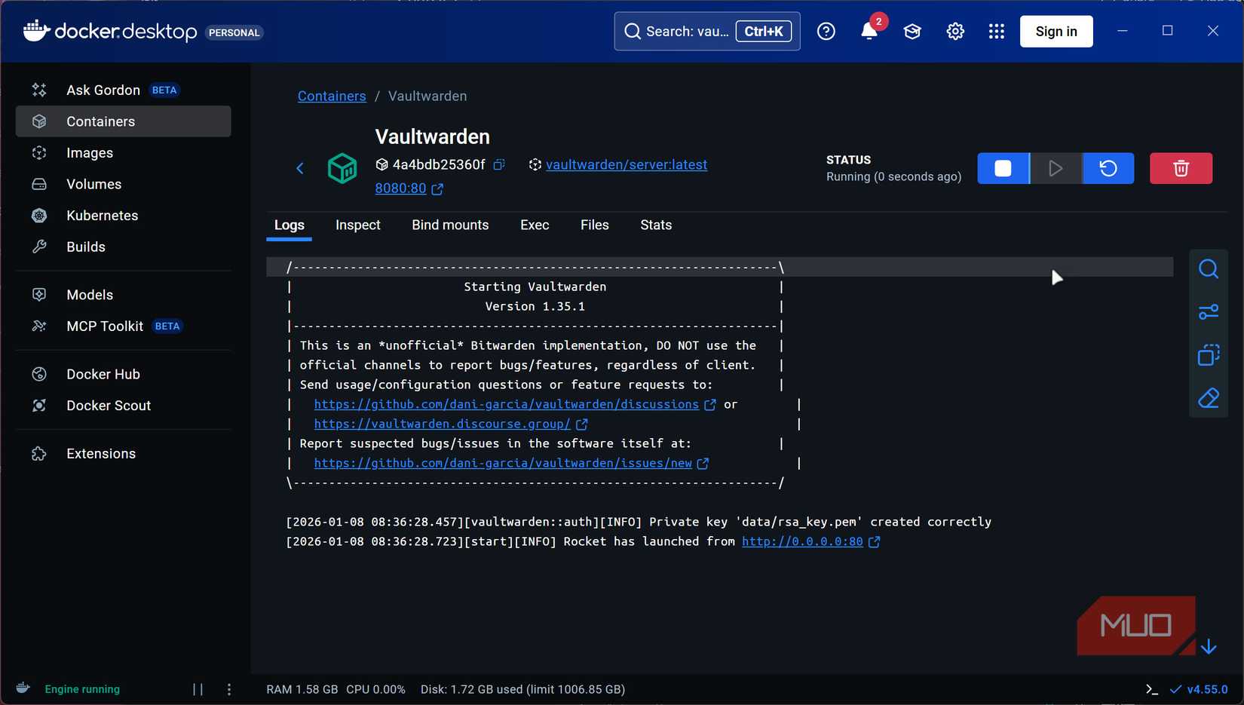
Task: Select Containers in the sidebar
Action: pyautogui.click(x=123, y=121)
